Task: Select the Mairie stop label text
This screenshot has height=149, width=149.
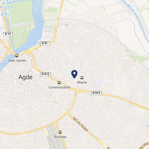Action: pos(82,82)
